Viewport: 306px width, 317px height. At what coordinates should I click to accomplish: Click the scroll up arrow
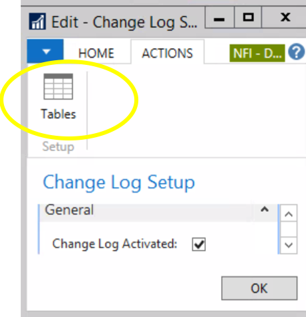(x=289, y=214)
